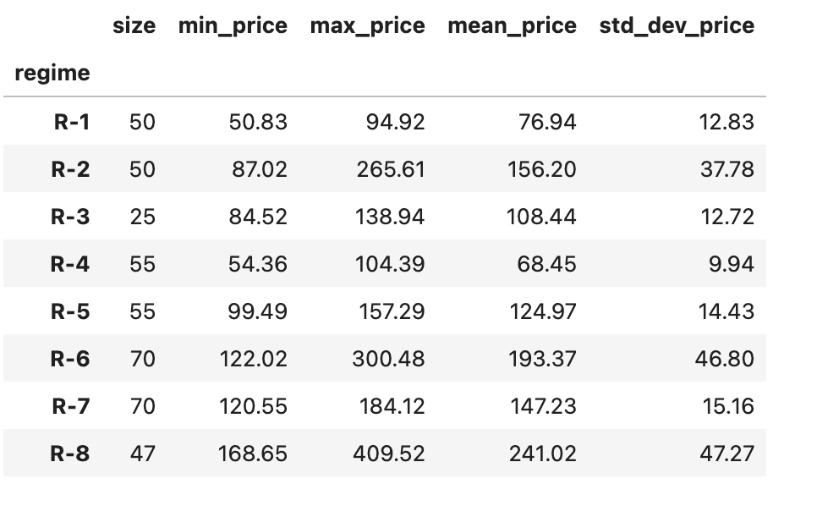Select the min_price column header

[x=233, y=26]
